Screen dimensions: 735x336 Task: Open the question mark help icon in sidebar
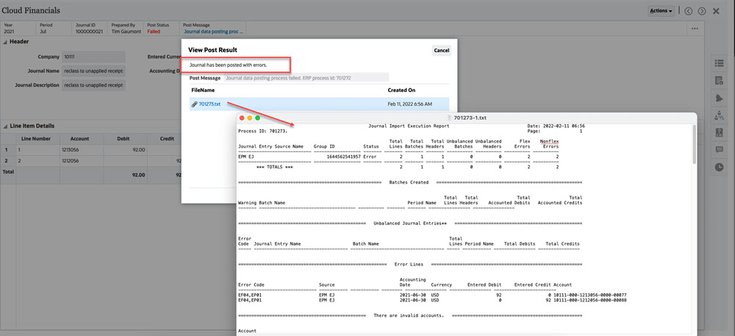[719, 132]
